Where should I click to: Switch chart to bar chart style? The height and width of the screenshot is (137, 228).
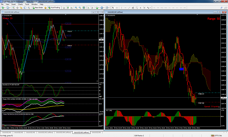64,8
